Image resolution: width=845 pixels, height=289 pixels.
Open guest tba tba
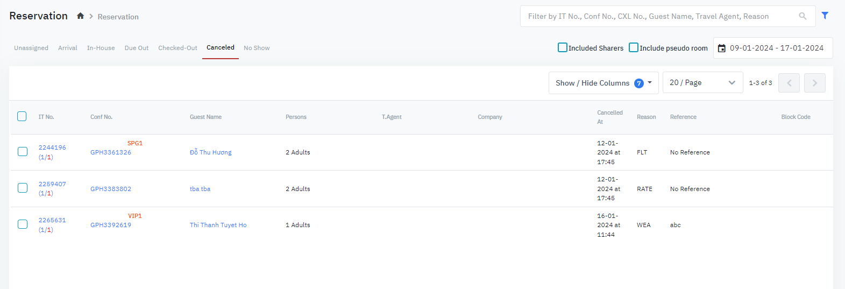pyautogui.click(x=200, y=189)
